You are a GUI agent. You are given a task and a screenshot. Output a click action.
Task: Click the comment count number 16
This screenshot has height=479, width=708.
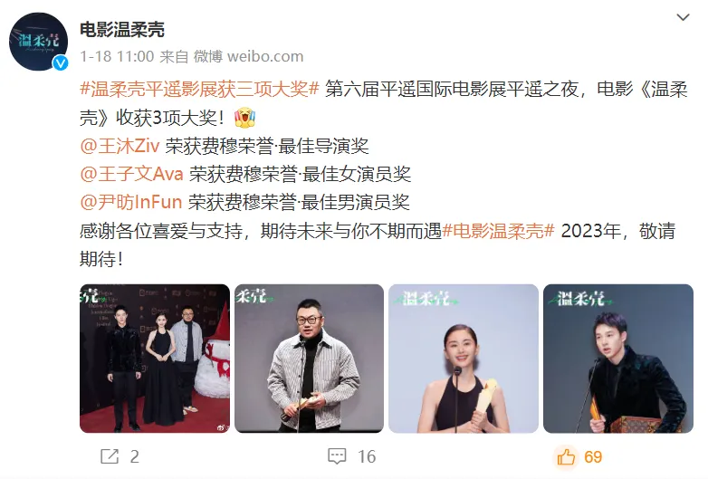coord(367,457)
